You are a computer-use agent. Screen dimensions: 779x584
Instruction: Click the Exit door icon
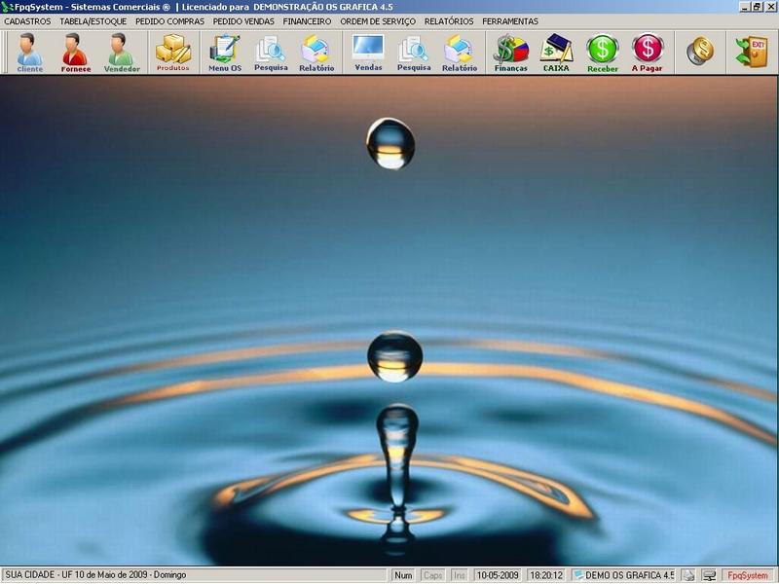[752, 52]
